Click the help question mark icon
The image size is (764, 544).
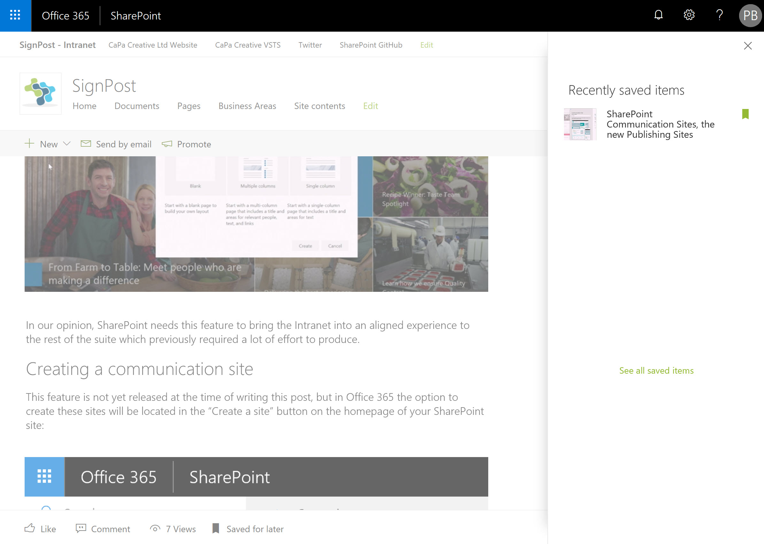click(719, 15)
